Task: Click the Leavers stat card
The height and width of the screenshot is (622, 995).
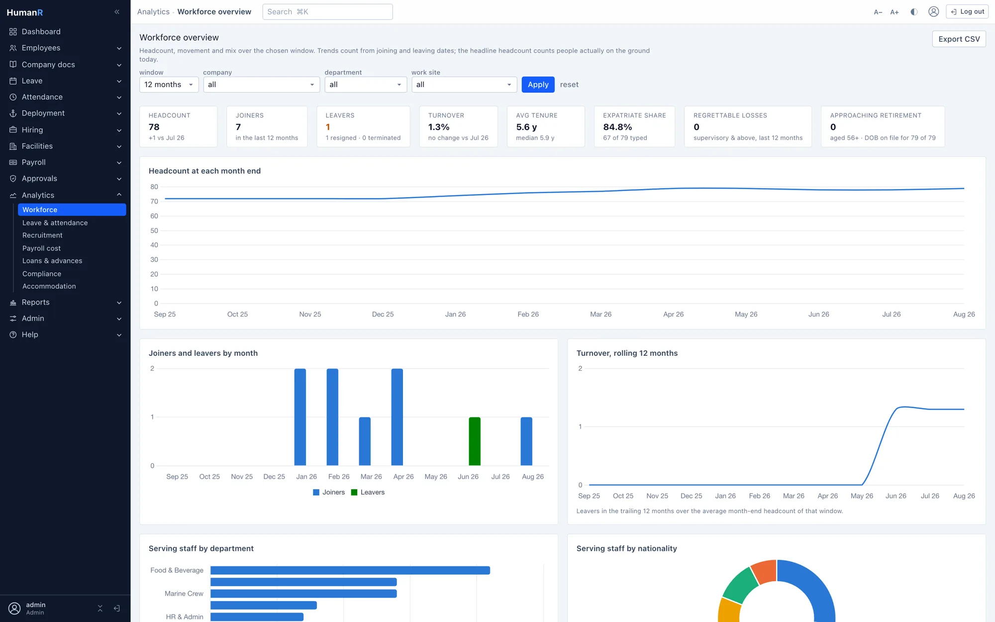Action: (x=363, y=126)
